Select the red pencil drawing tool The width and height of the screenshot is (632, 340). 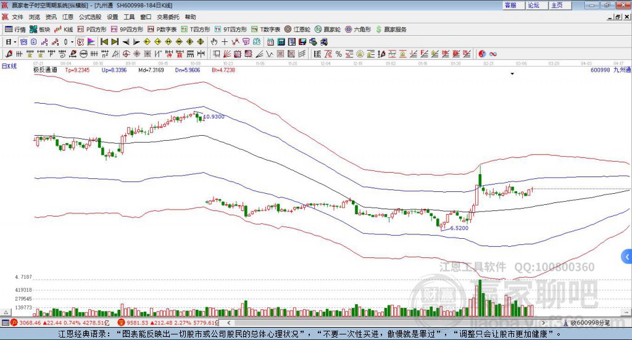coord(9,54)
